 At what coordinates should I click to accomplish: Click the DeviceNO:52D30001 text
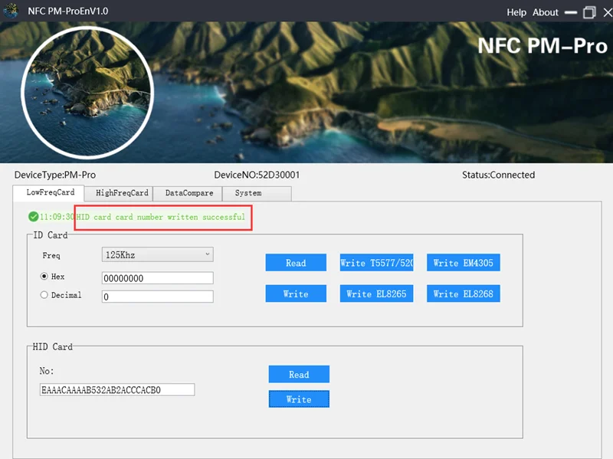click(257, 175)
